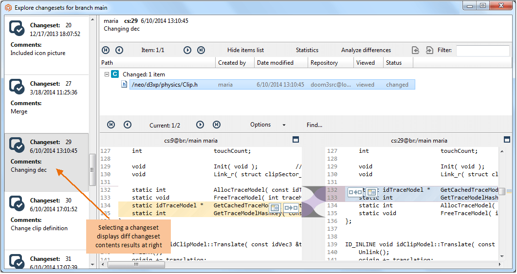Click diff vertical scrollbar down arrow
Viewport: 517px width, 274px height.
(502, 256)
